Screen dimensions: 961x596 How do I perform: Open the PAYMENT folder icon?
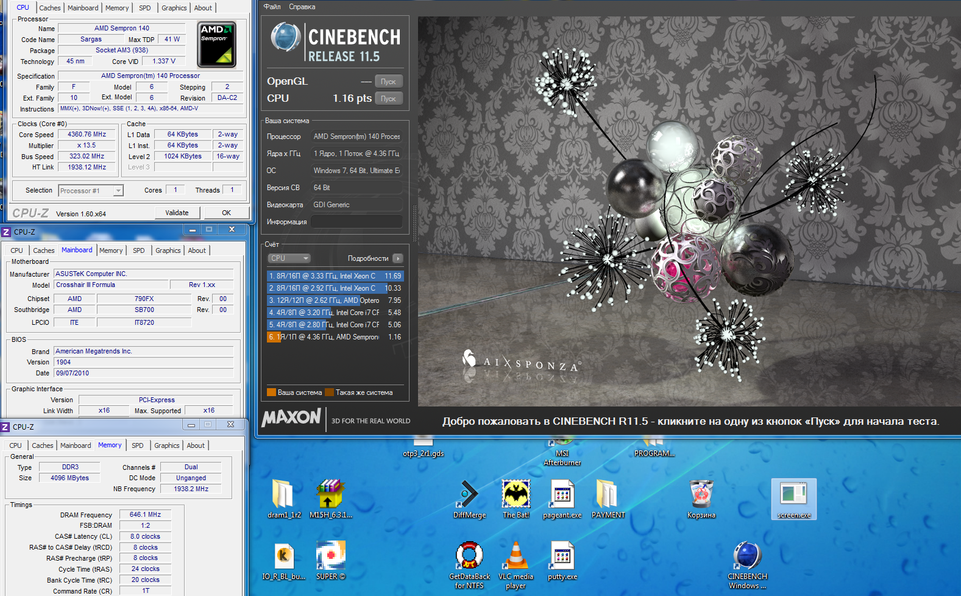coord(608,494)
